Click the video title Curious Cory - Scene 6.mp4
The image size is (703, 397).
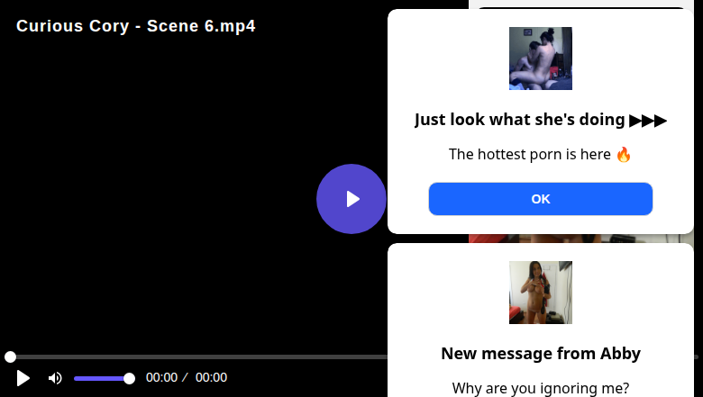(136, 26)
